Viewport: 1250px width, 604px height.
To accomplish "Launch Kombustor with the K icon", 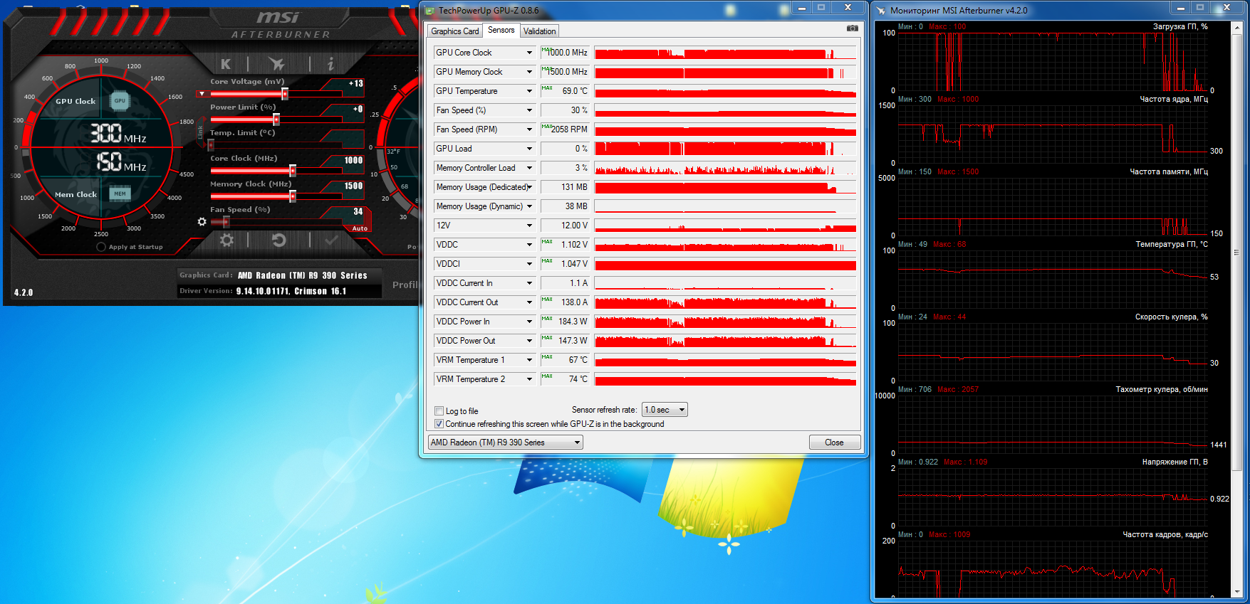I will [226, 64].
